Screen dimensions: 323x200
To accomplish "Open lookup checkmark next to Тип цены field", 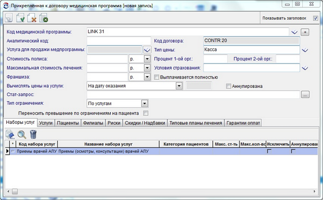I will coord(305,50).
